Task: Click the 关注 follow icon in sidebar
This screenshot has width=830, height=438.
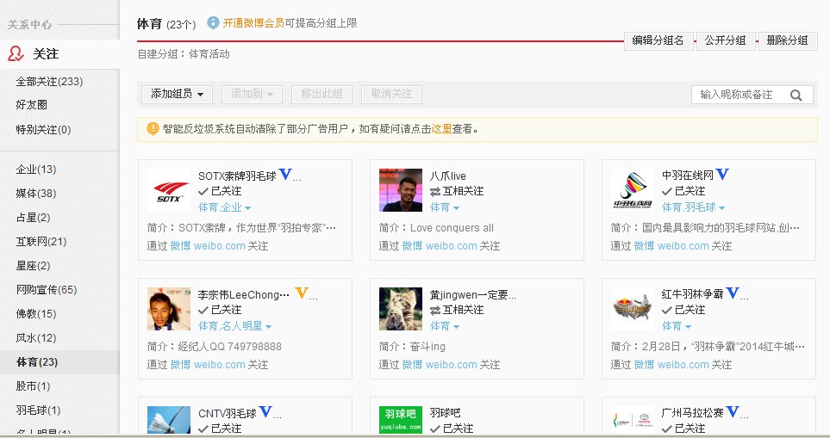Action: click(x=16, y=53)
